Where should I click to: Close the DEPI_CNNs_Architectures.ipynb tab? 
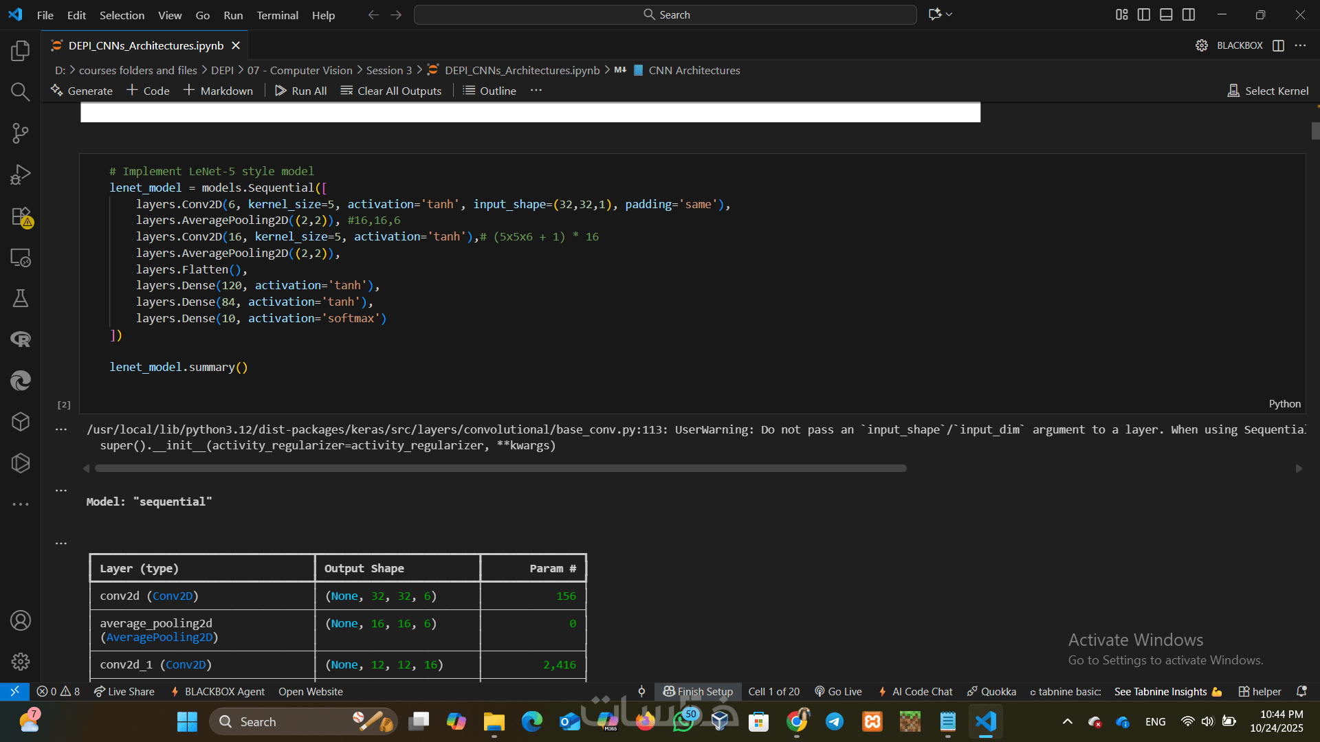click(x=236, y=45)
